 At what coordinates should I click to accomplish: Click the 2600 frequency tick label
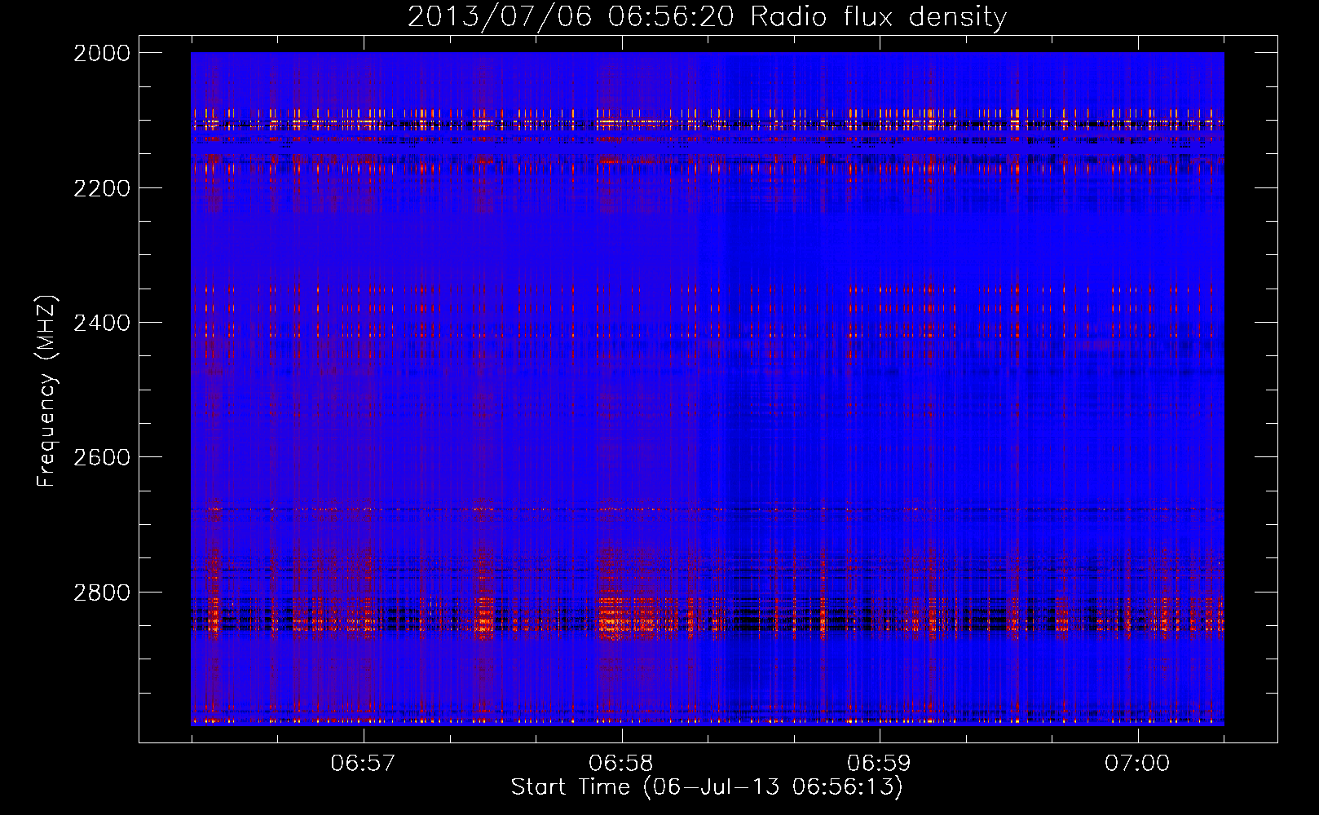coord(102,456)
